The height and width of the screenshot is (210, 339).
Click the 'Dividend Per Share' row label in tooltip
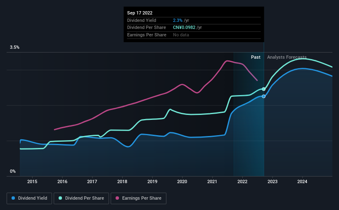click(147, 28)
